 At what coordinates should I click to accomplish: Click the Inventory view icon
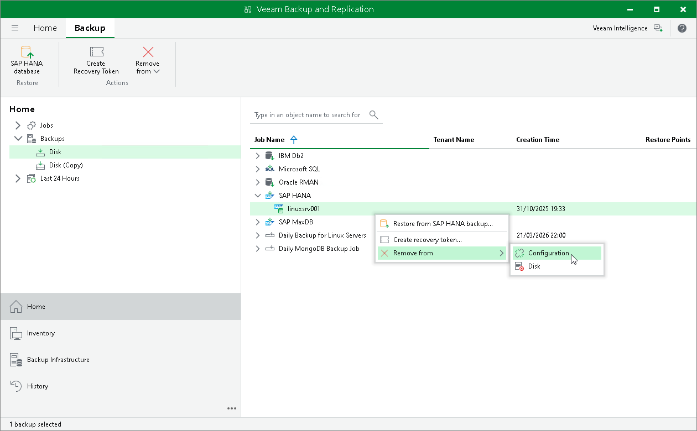pyautogui.click(x=16, y=333)
